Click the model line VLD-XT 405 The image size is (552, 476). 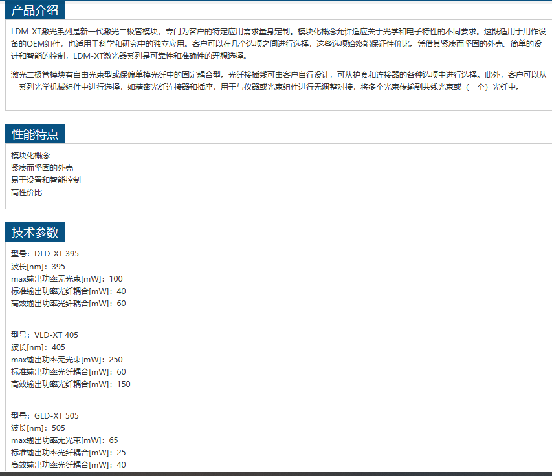[x=45, y=335]
